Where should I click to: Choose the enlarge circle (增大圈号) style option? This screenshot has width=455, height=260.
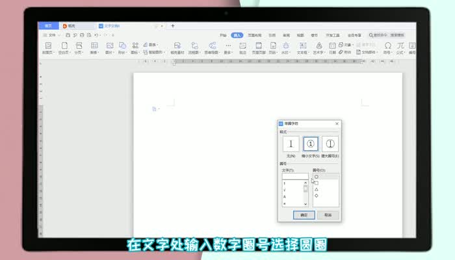(330, 144)
